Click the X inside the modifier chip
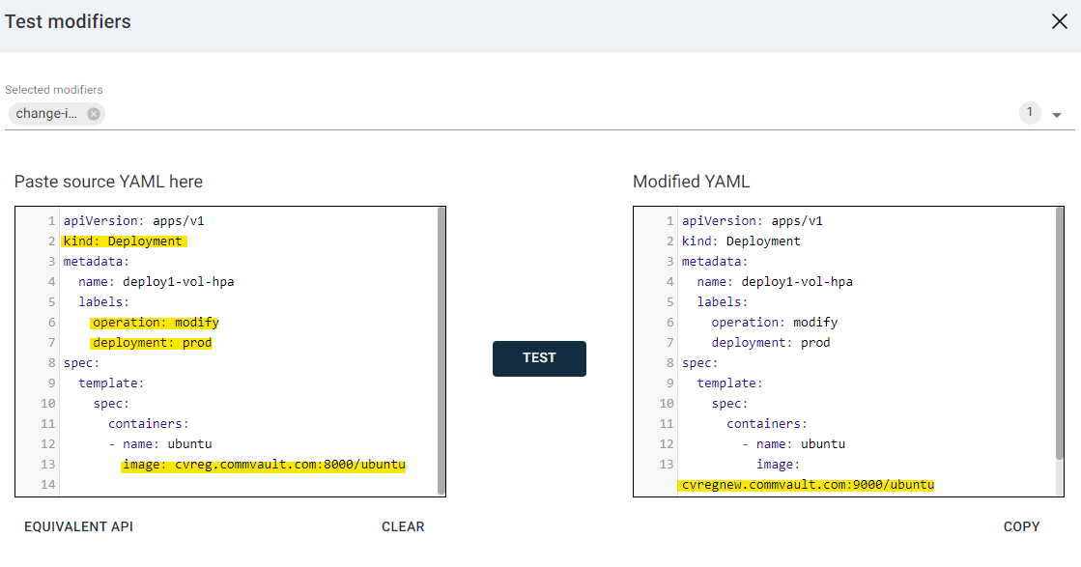The image size is (1081, 567). click(x=93, y=113)
